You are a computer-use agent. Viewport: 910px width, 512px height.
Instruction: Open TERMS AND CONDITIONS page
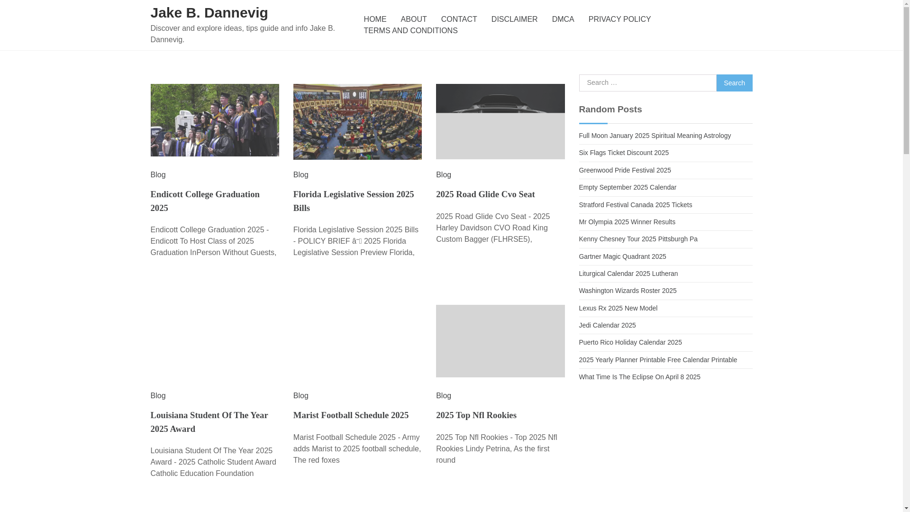click(x=410, y=31)
